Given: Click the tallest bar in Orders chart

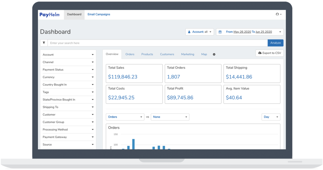Looking at the screenshot, I should (x=133, y=144).
